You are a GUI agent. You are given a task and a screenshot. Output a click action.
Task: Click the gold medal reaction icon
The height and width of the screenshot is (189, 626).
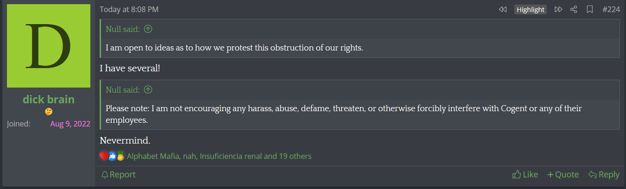coord(120,156)
